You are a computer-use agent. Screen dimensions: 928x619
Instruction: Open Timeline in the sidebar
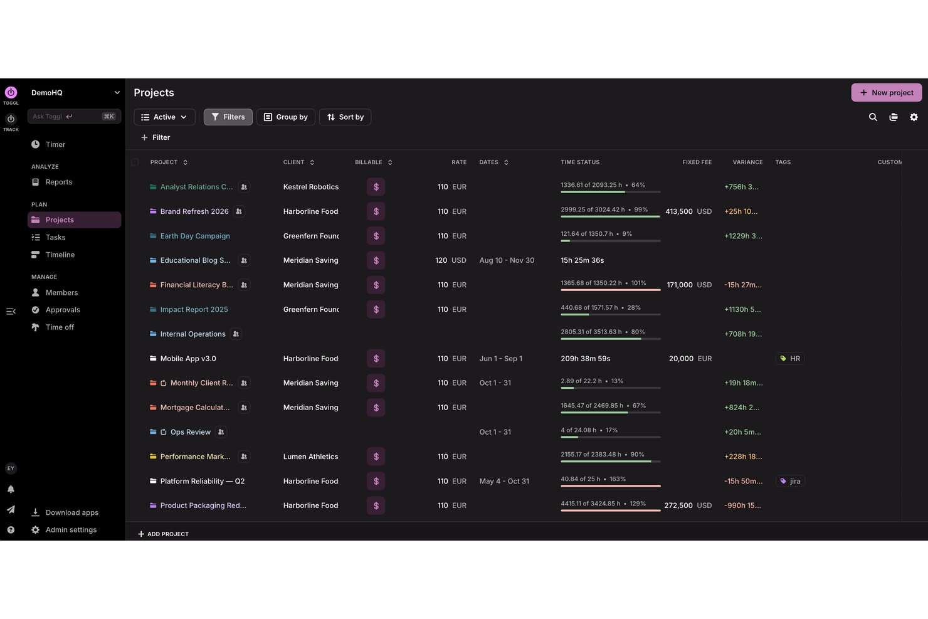pyautogui.click(x=74, y=255)
